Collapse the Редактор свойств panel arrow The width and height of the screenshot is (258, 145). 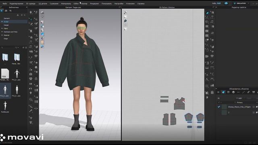coord(216,7)
